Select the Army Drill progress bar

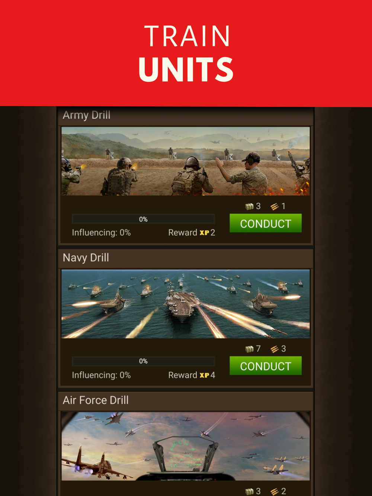pyautogui.click(x=143, y=219)
